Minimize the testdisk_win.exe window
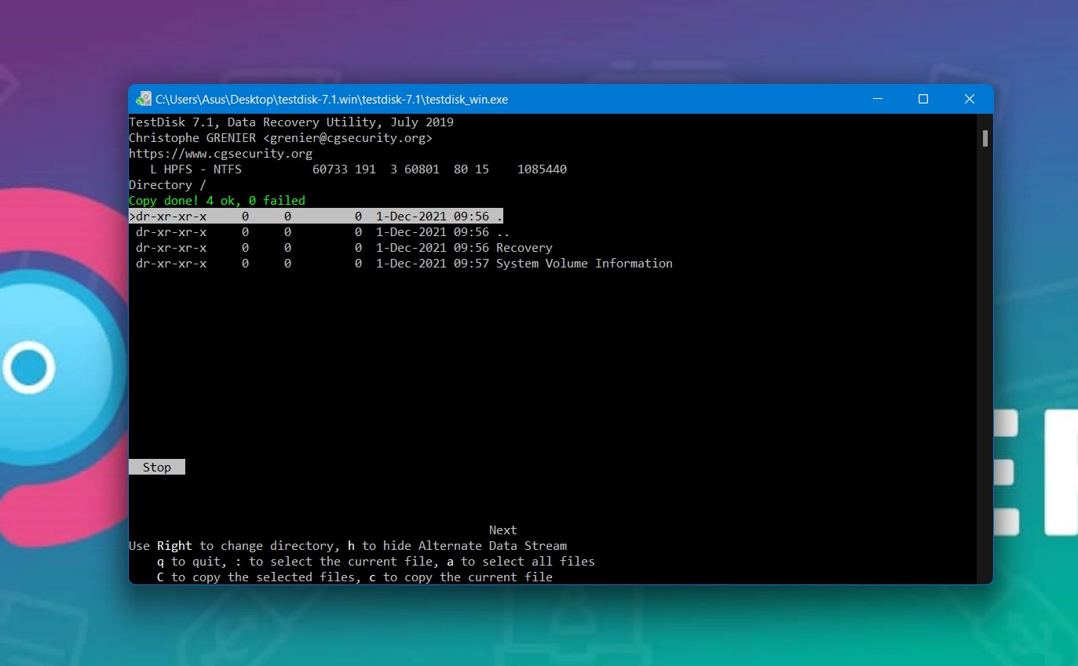 tap(877, 99)
